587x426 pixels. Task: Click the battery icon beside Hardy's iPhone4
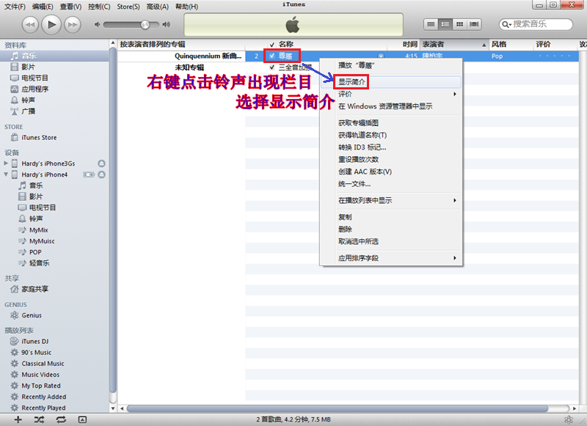[x=89, y=175]
